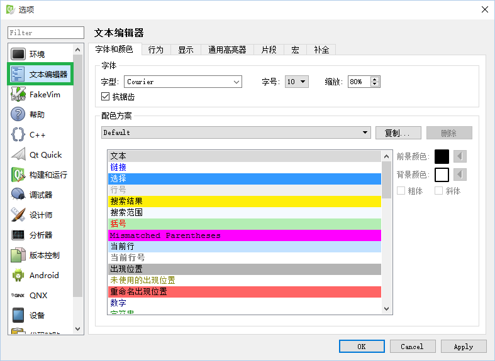Switch to the 显示 tab
The height and width of the screenshot is (361, 495).
click(186, 50)
